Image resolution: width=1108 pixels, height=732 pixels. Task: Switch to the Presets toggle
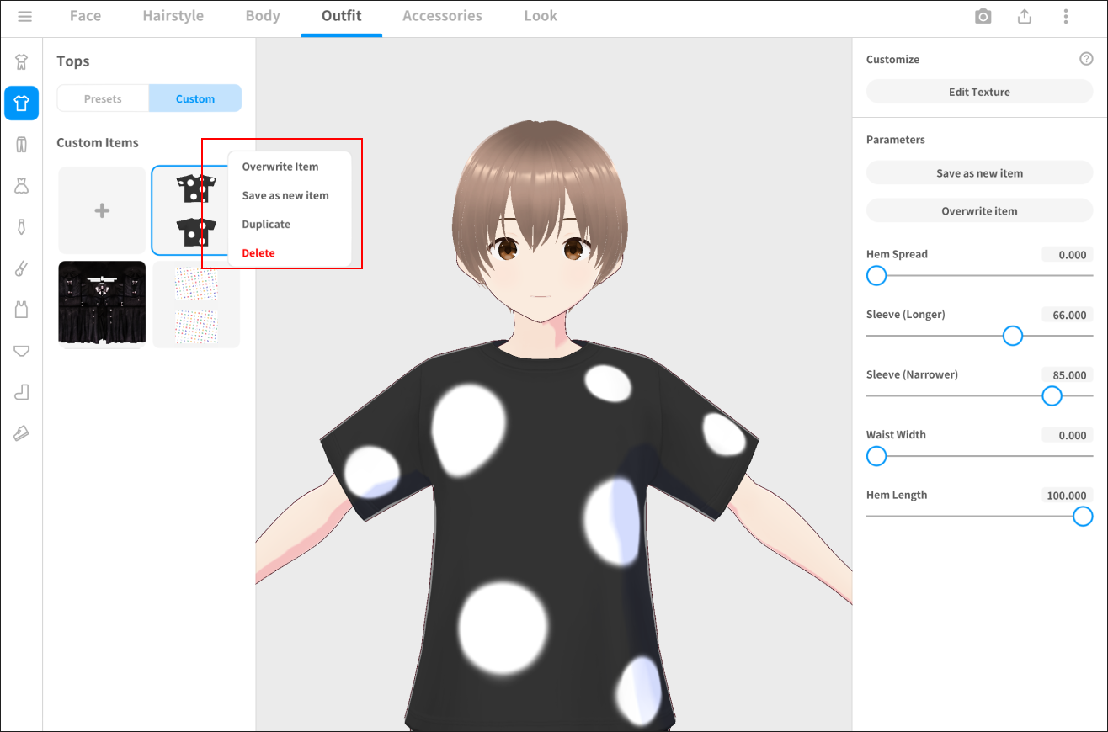103,98
